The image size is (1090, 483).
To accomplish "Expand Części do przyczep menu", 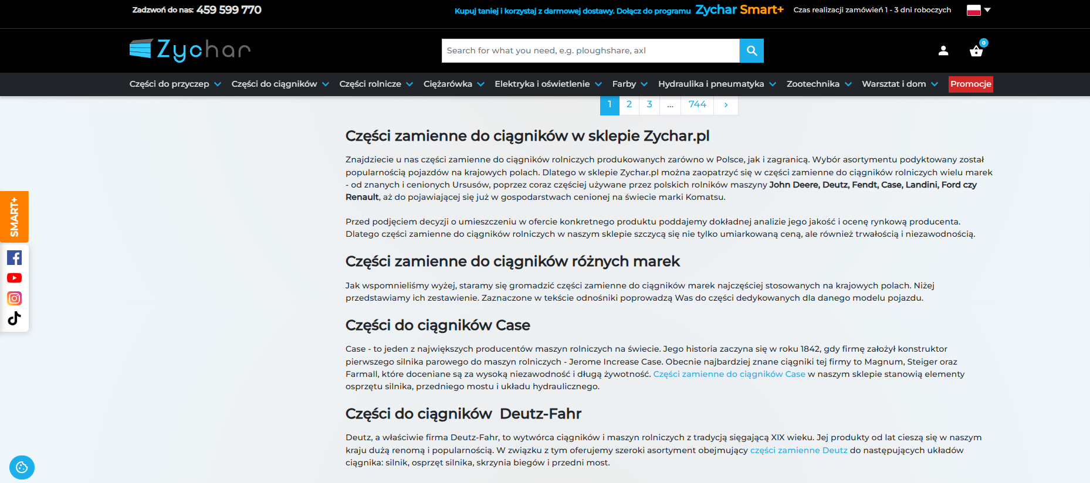I will (175, 84).
